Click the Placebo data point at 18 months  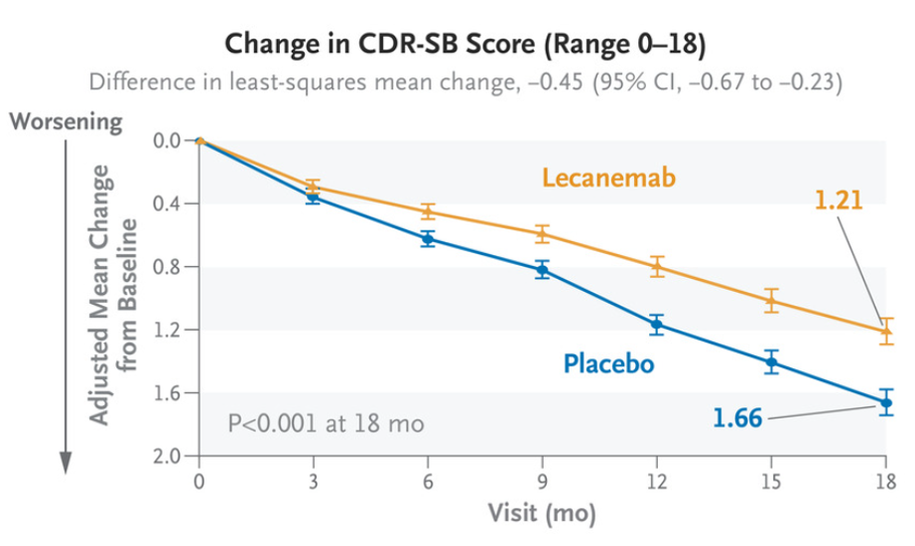pyautogui.click(x=885, y=402)
